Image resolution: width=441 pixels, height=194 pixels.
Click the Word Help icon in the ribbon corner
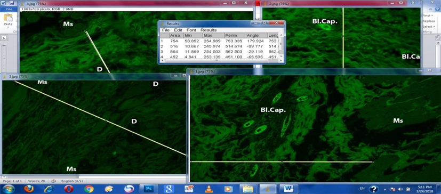438,9
